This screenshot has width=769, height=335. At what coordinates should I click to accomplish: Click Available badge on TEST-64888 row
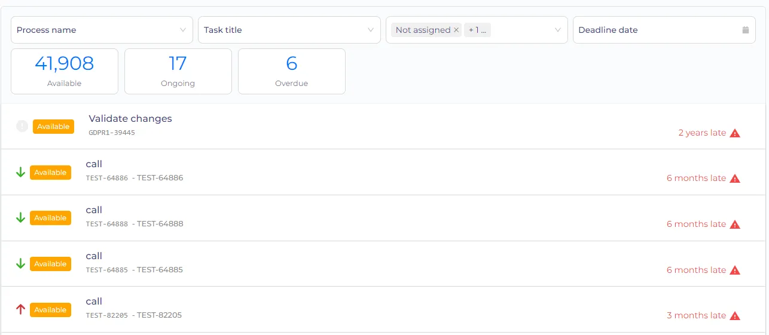50,218
